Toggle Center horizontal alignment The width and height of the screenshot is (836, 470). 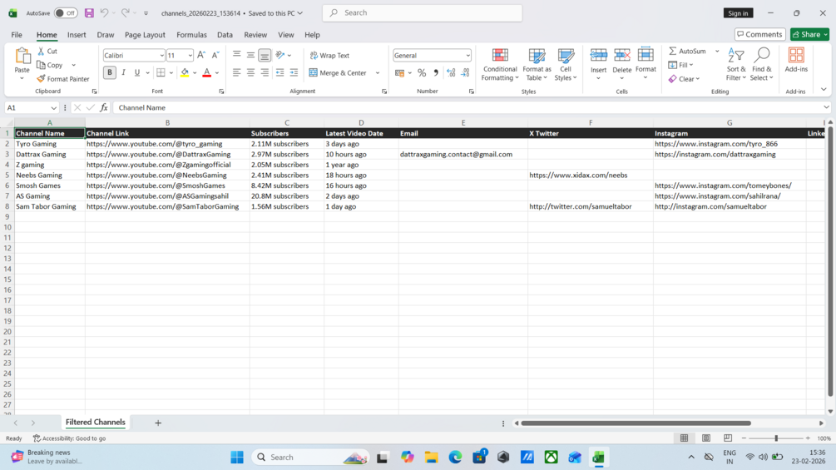point(250,73)
